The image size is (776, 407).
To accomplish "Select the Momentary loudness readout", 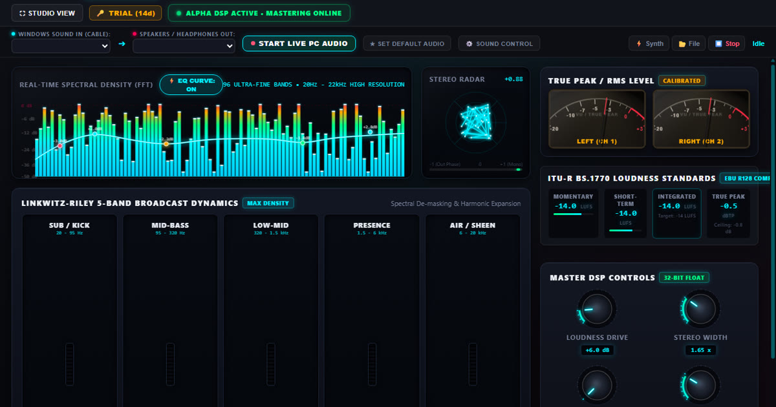I will (573, 213).
